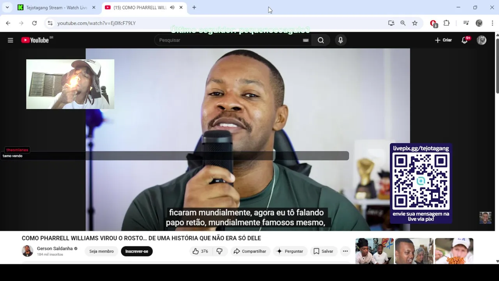Open the media control icon in toolbar
The image size is (499, 281).
(466, 23)
